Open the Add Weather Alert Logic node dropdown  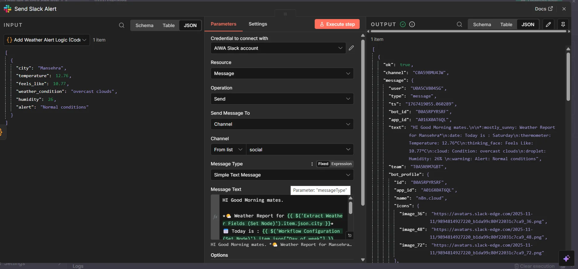pos(47,40)
